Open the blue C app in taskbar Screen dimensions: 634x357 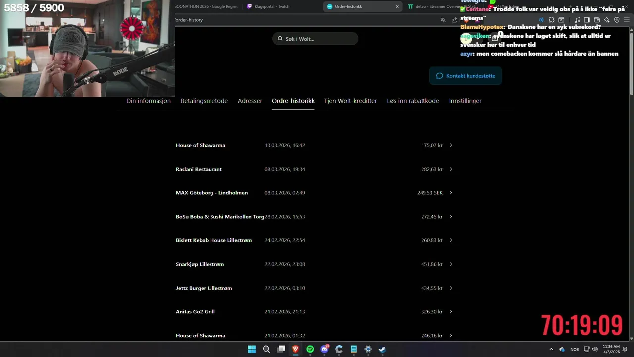click(339, 349)
